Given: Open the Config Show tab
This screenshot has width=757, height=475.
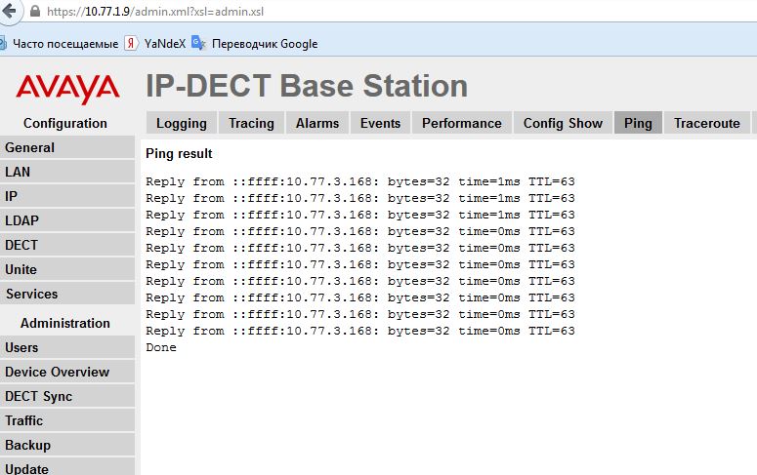Looking at the screenshot, I should click(563, 123).
